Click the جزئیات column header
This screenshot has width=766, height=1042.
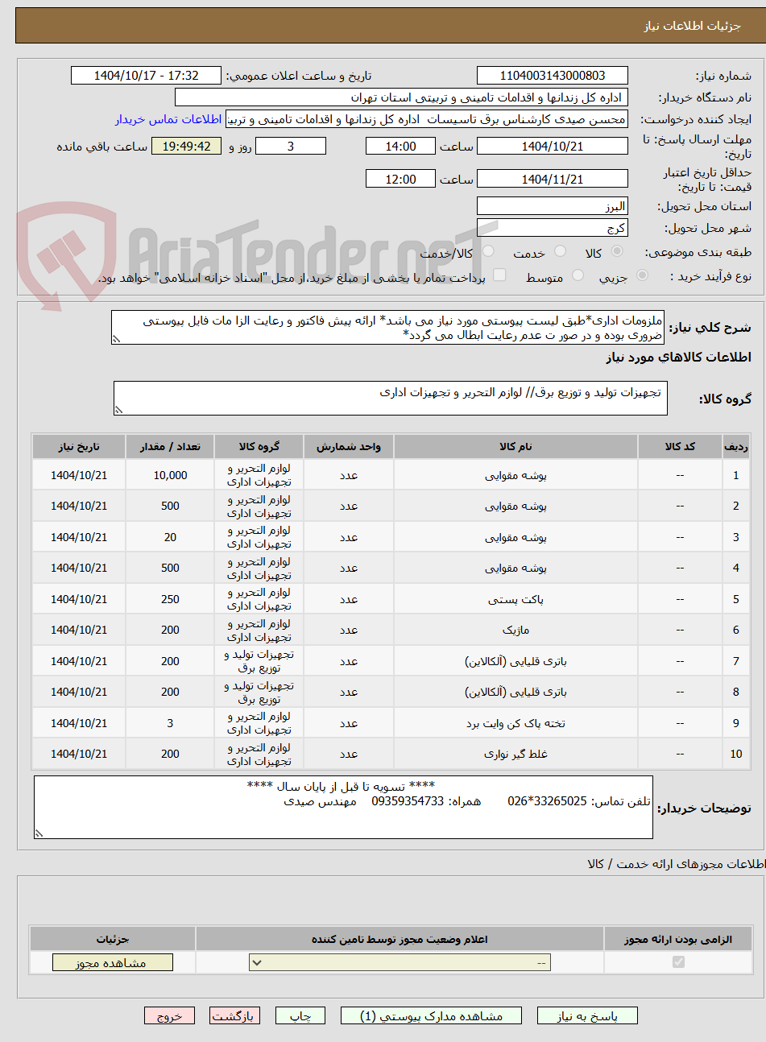pos(112,939)
